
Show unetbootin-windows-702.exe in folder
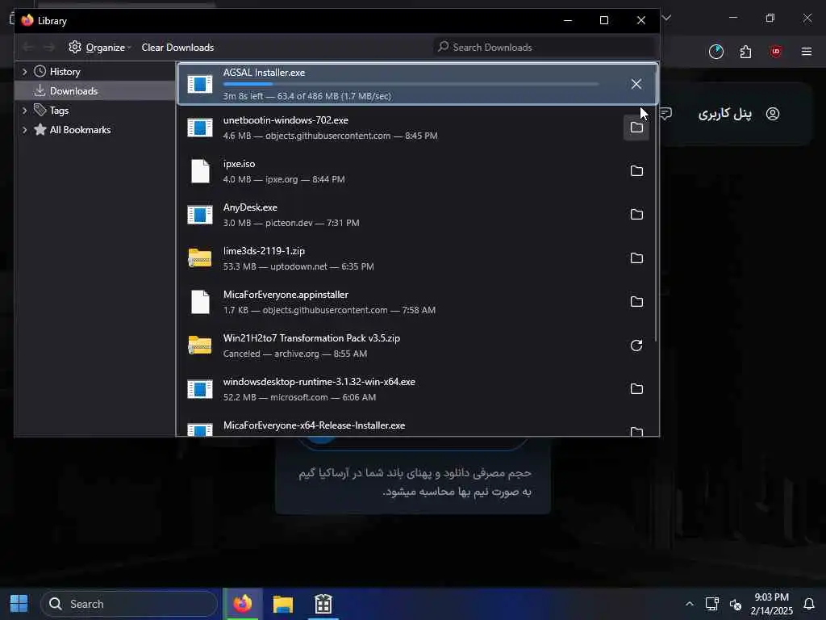[636, 128]
